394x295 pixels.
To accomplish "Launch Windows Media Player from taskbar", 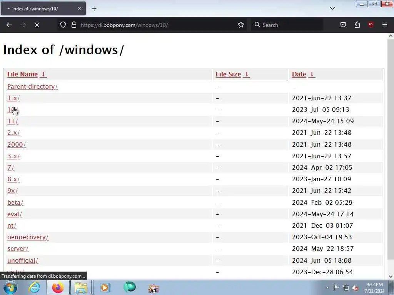I will click(x=105, y=287).
